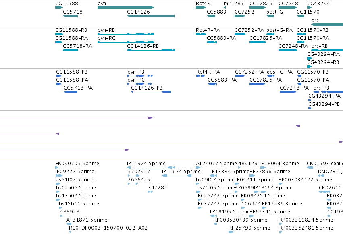Click EST IP09222.5prime
The image size is (343, 234).
click(x=75, y=172)
